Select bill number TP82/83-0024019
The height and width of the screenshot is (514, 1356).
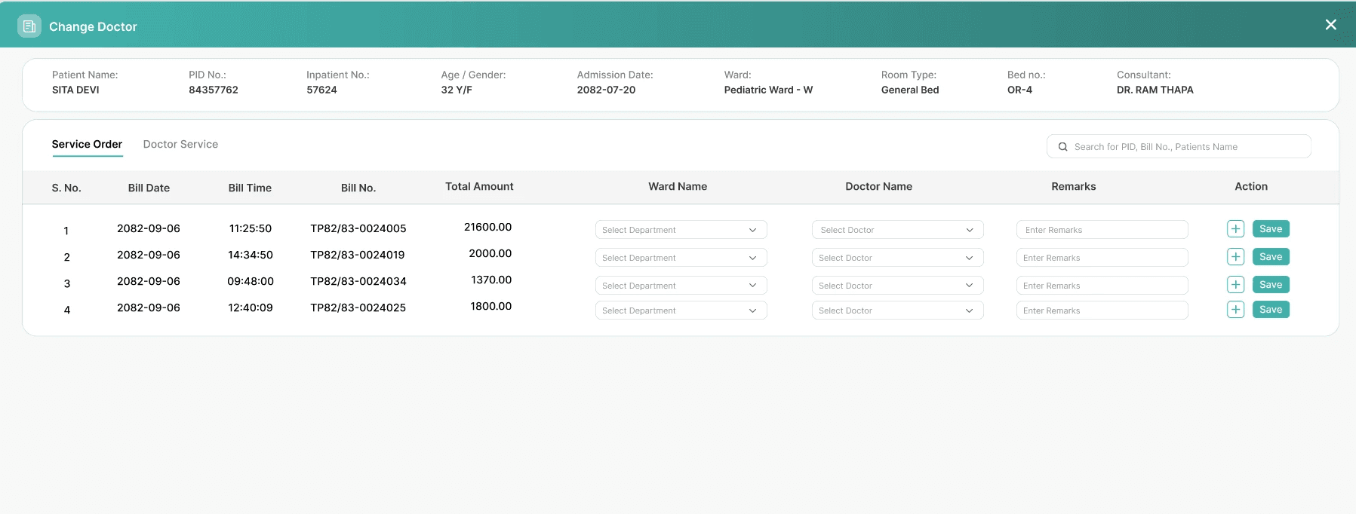pos(358,255)
